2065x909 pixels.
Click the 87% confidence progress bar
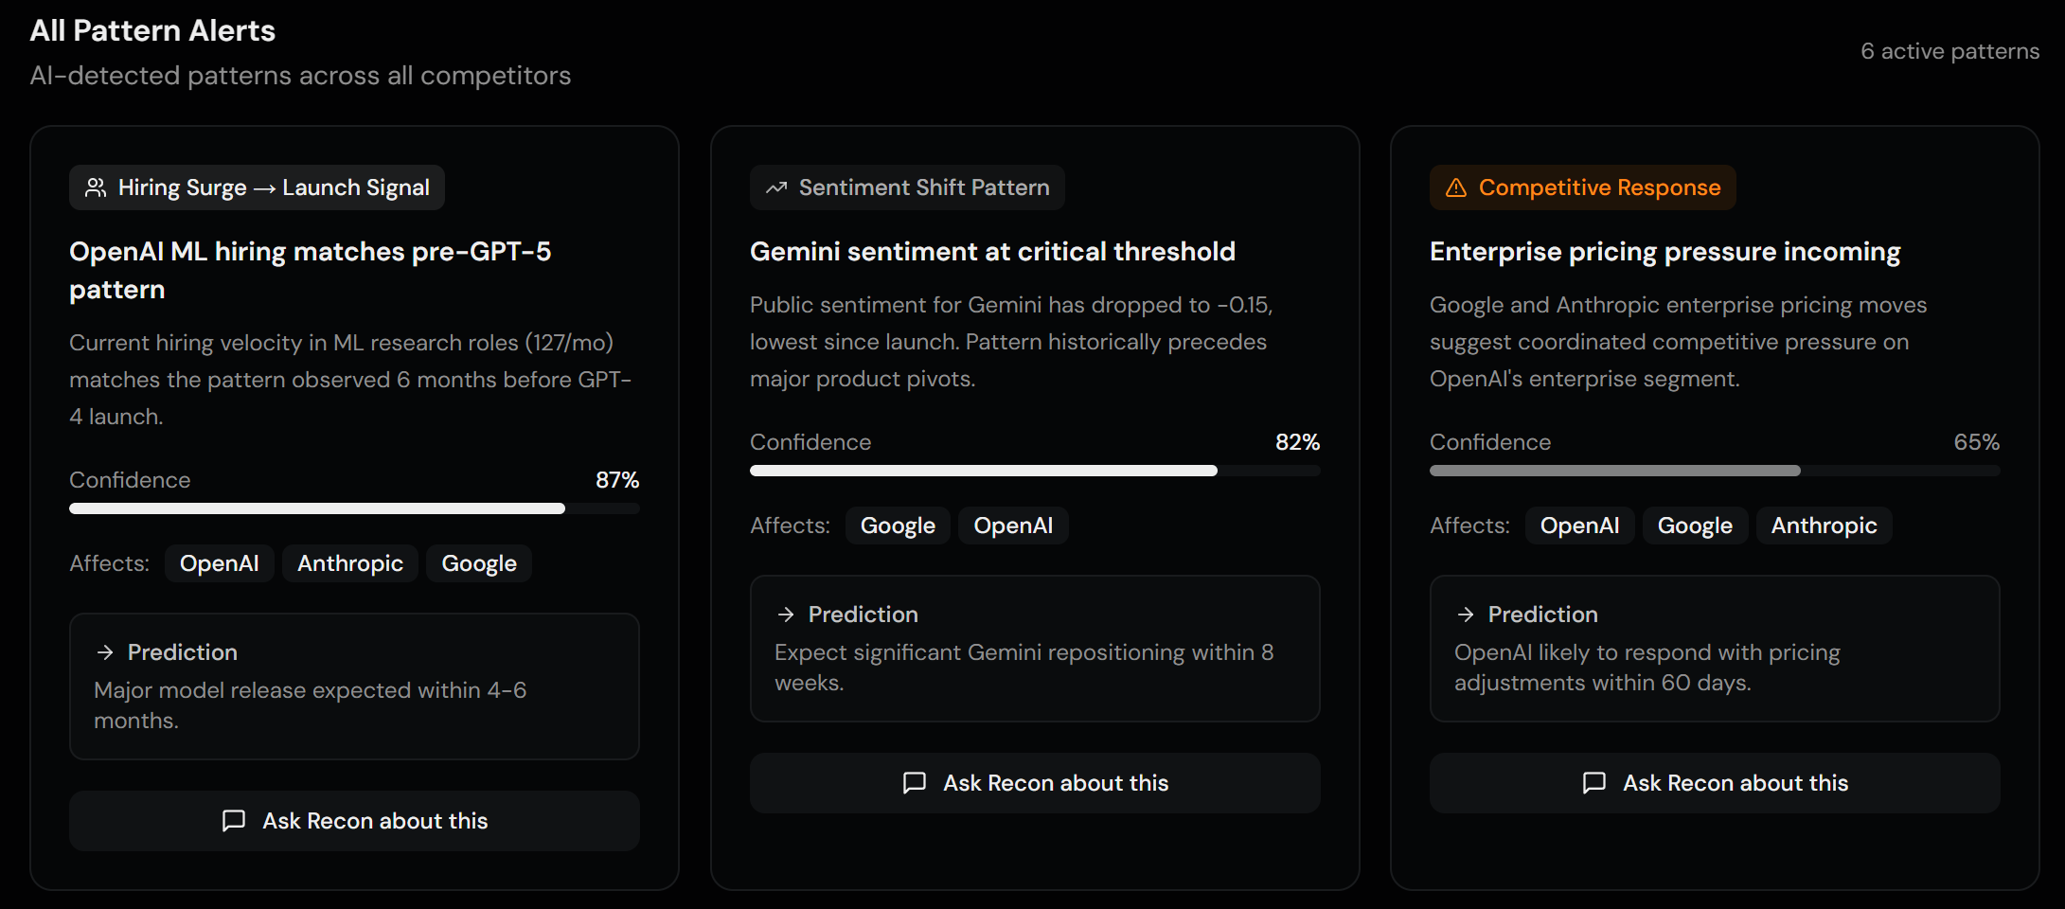click(354, 508)
